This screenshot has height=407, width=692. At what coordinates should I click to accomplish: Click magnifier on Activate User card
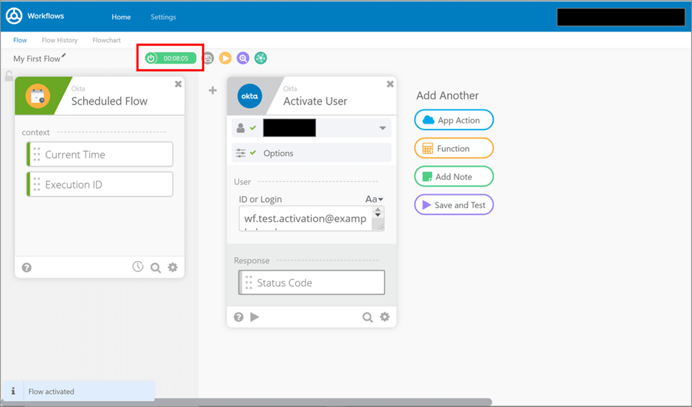pyautogui.click(x=367, y=317)
